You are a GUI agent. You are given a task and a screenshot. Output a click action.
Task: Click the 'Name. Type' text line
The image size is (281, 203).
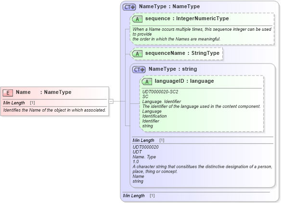pyautogui.click(x=144, y=157)
